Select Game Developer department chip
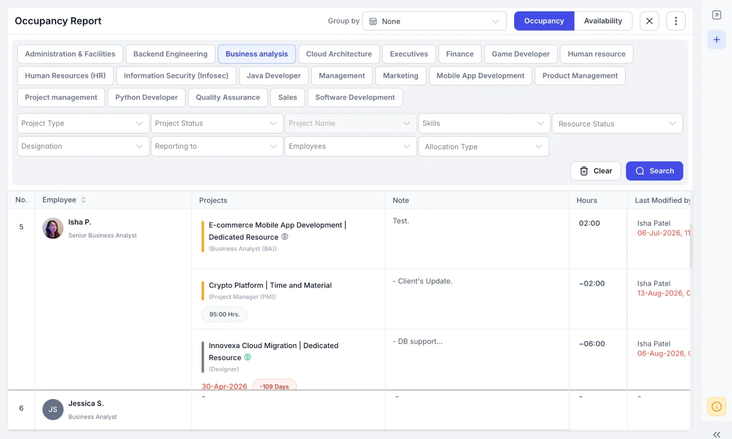 click(x=520, y=54)
